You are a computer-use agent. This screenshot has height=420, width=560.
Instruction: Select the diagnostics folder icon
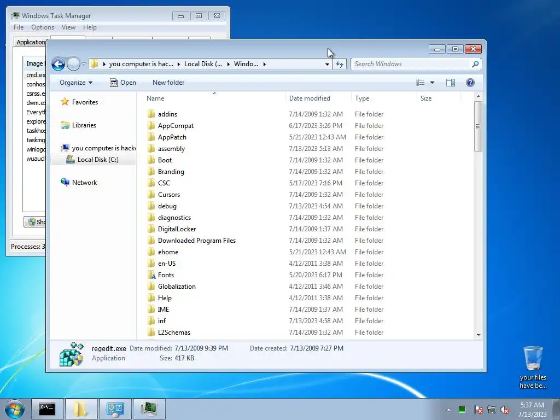151,218
